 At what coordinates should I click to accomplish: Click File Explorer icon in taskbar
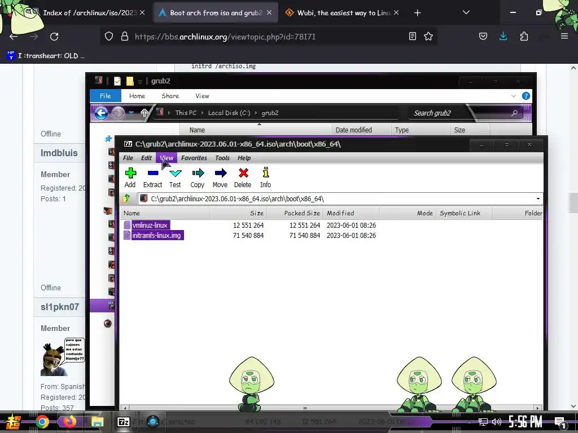click(x=97, y=422)
